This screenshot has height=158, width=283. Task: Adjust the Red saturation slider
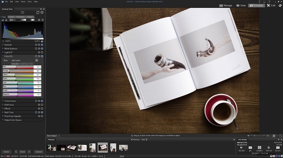click(x=18, y=67)
